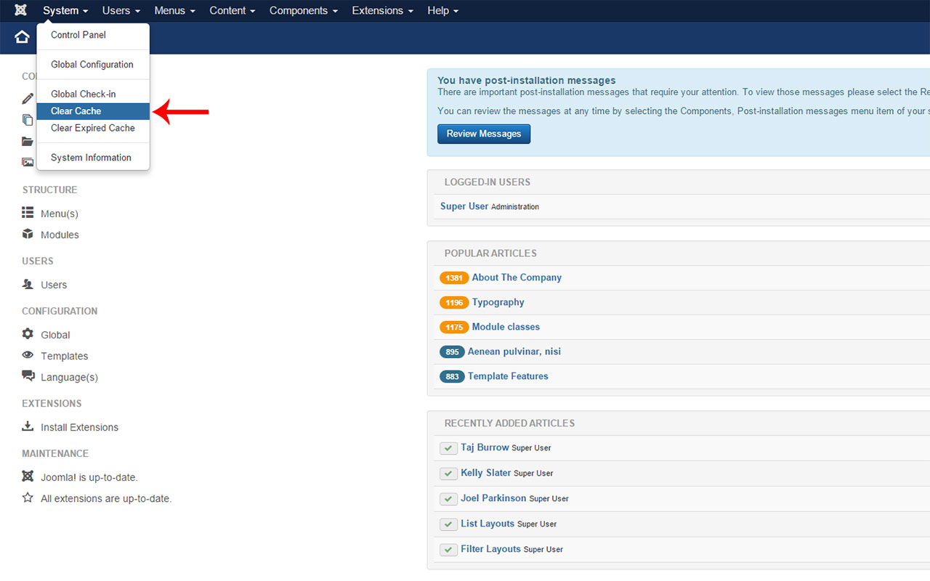Click the star icon beside extensions status
The image size is (930, 581).
pyautogui.click(x=28, y=497)
